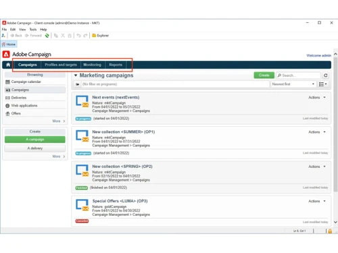Click scrollbar down arrow
This screenshot has height=253, width=338.
click(x=335, y=222)
